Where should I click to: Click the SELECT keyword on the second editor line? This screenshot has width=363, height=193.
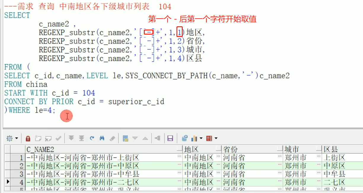point(17,15)
